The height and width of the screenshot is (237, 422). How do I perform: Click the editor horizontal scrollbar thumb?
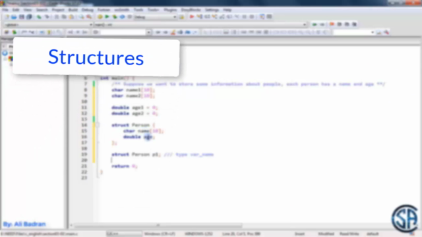tap(158, 225)
